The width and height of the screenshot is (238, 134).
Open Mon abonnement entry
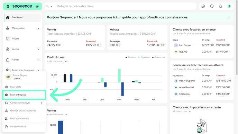point(24,119)
